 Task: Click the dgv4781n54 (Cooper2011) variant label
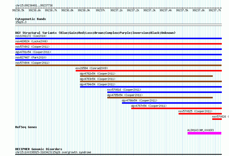click(33, 52)
